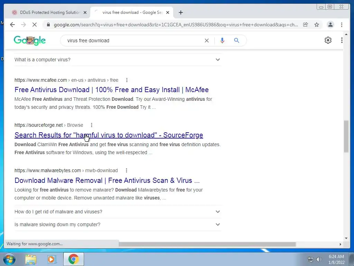Click the horizontal scrollbar thumb
This screenshot has width=354, height=266.
[x=207, y=244]
